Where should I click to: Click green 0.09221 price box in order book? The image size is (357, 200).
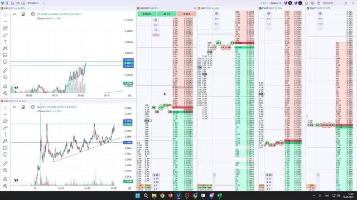click(x=147, y=14)
